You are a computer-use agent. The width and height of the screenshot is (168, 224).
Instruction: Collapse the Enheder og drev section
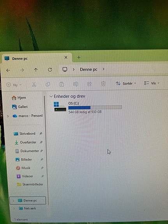click(x=51, y=97)
